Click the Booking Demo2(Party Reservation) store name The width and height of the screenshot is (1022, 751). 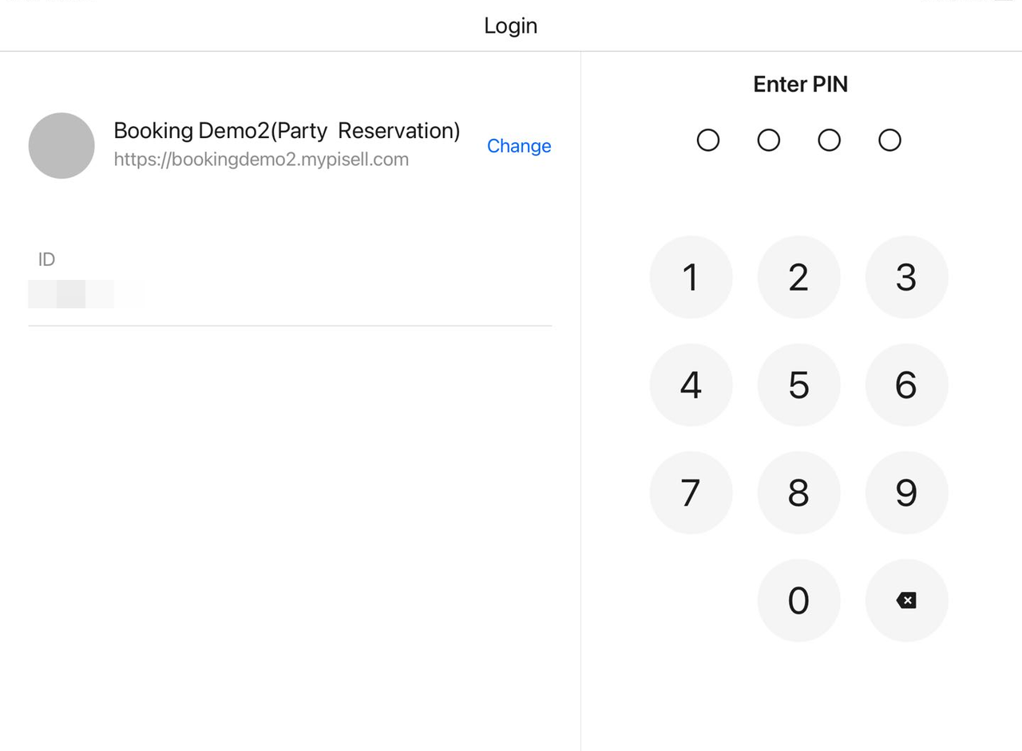287,131
